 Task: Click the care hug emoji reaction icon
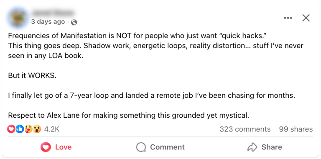28,129
